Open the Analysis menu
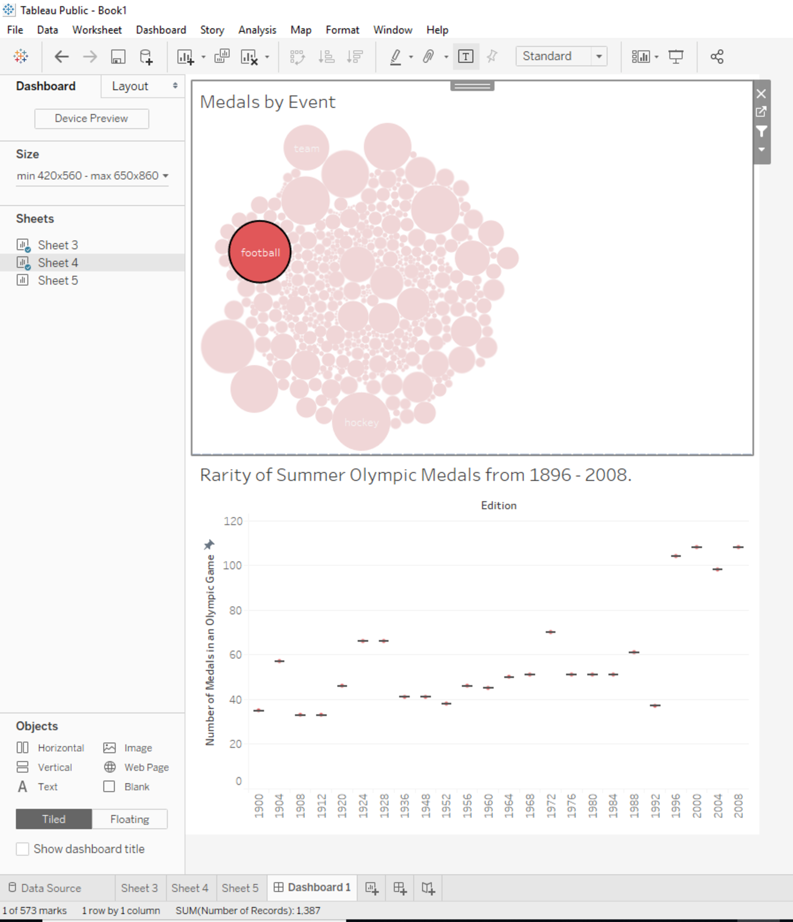This screenshot has height=922, width=793. (257, 30)
